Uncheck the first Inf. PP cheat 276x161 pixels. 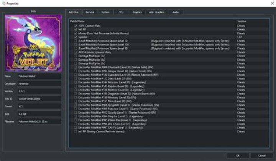[x=76, y=30]
